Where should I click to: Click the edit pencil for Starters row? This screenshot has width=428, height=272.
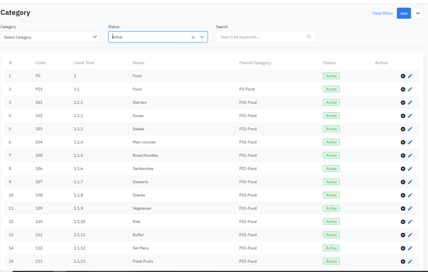point(410,103)
